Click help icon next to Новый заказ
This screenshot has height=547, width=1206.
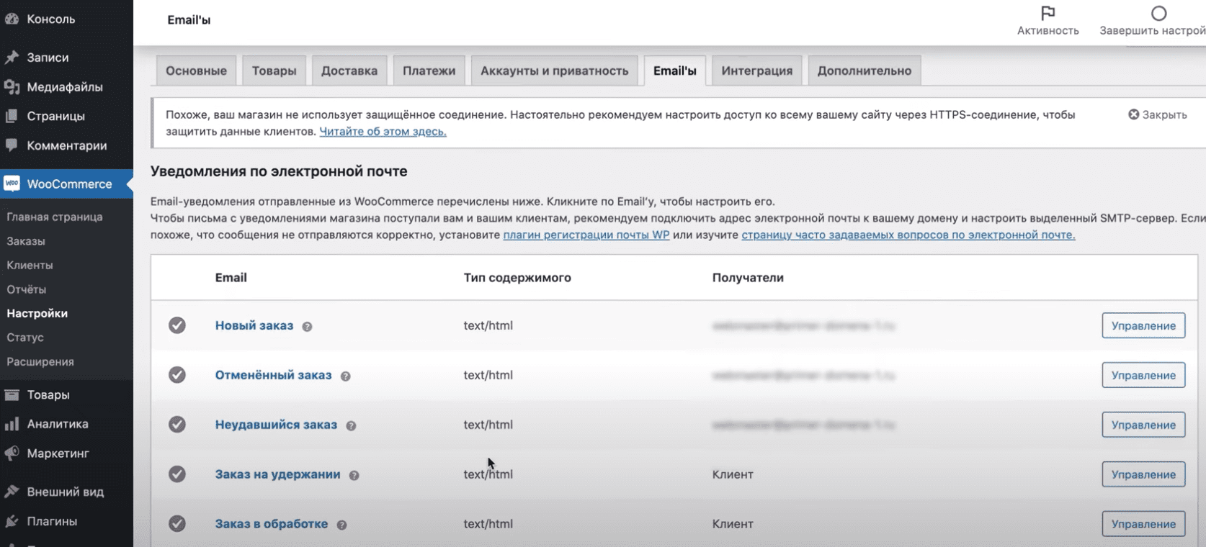(x=307, y=327)
